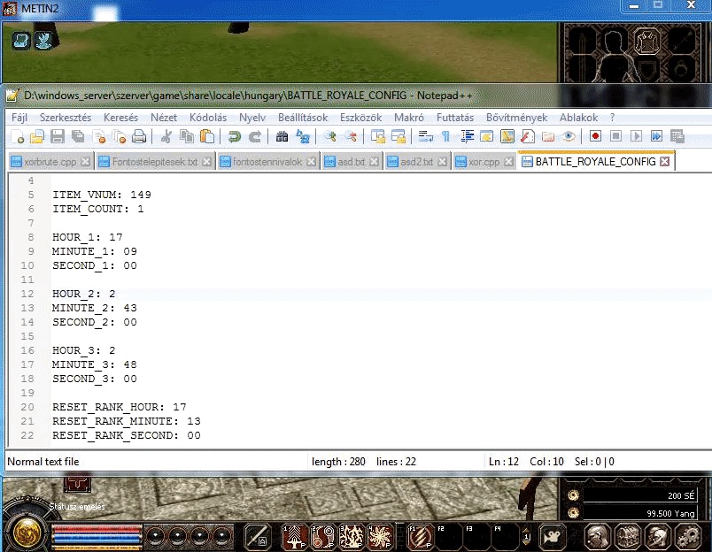The width and height of the screenshot is (712, 552).
Task: Click line 12 HOUR_2 in editor
Action: [84, 294]
